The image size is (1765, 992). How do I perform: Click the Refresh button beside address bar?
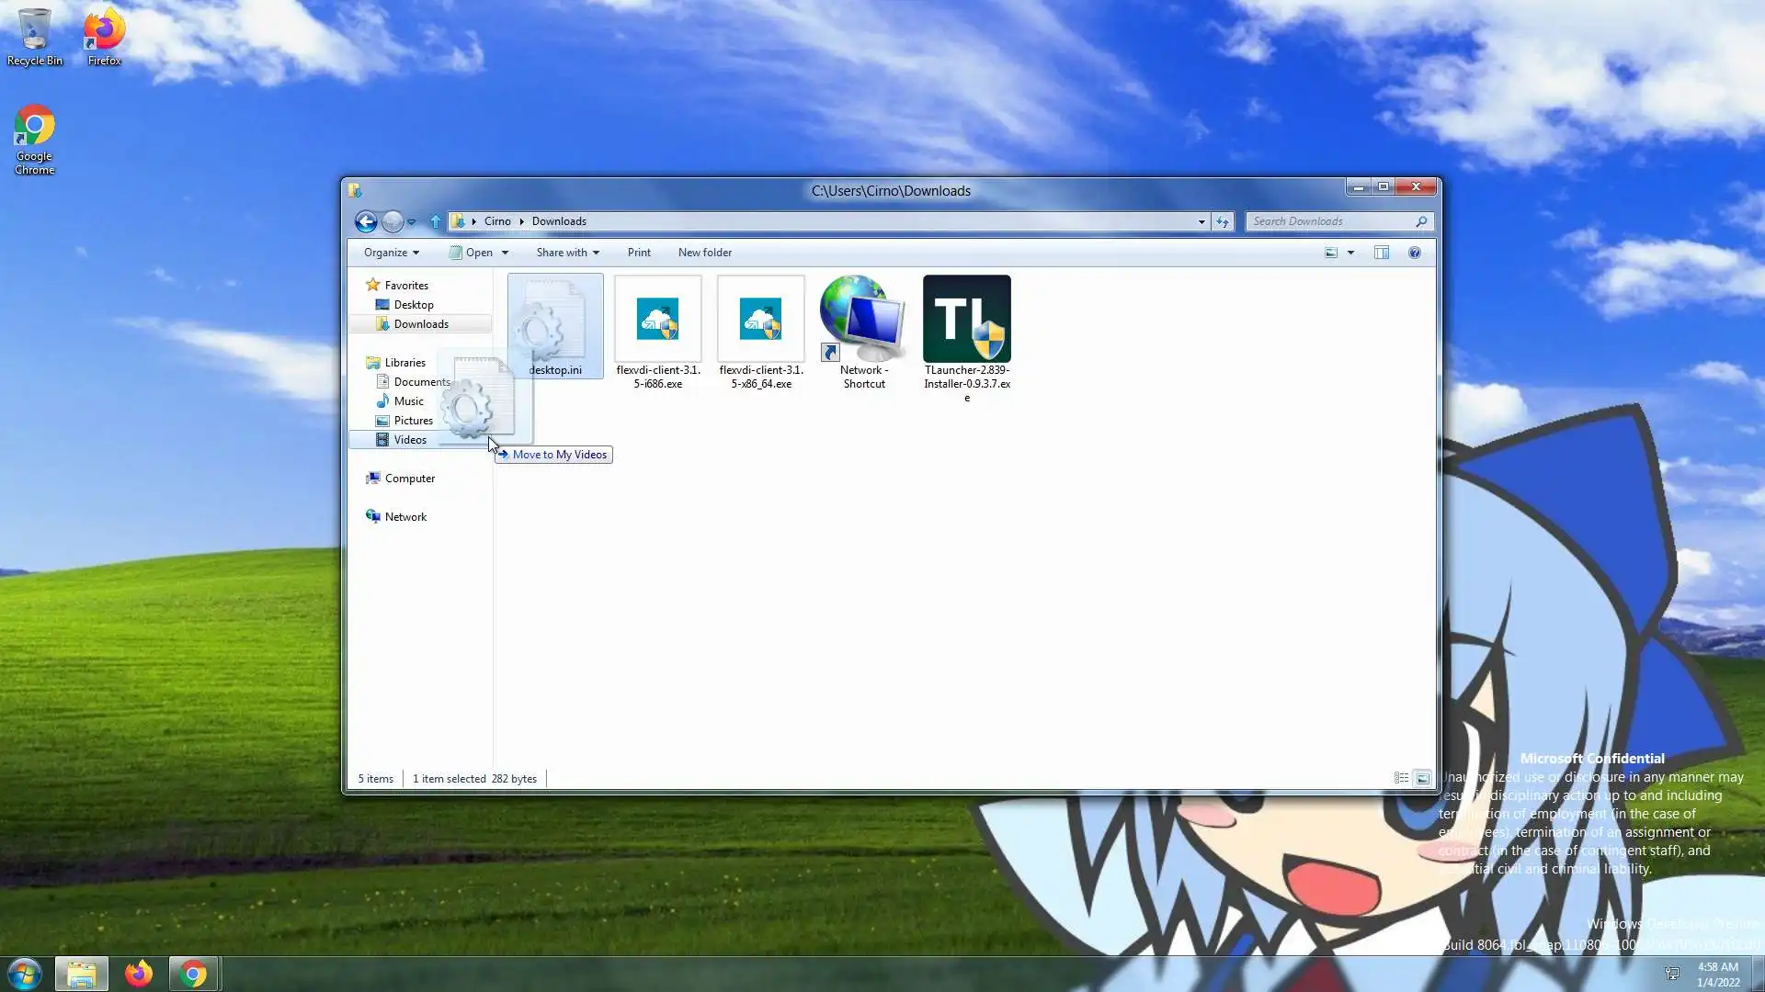pyautogui.click(x=1222, y=221)
